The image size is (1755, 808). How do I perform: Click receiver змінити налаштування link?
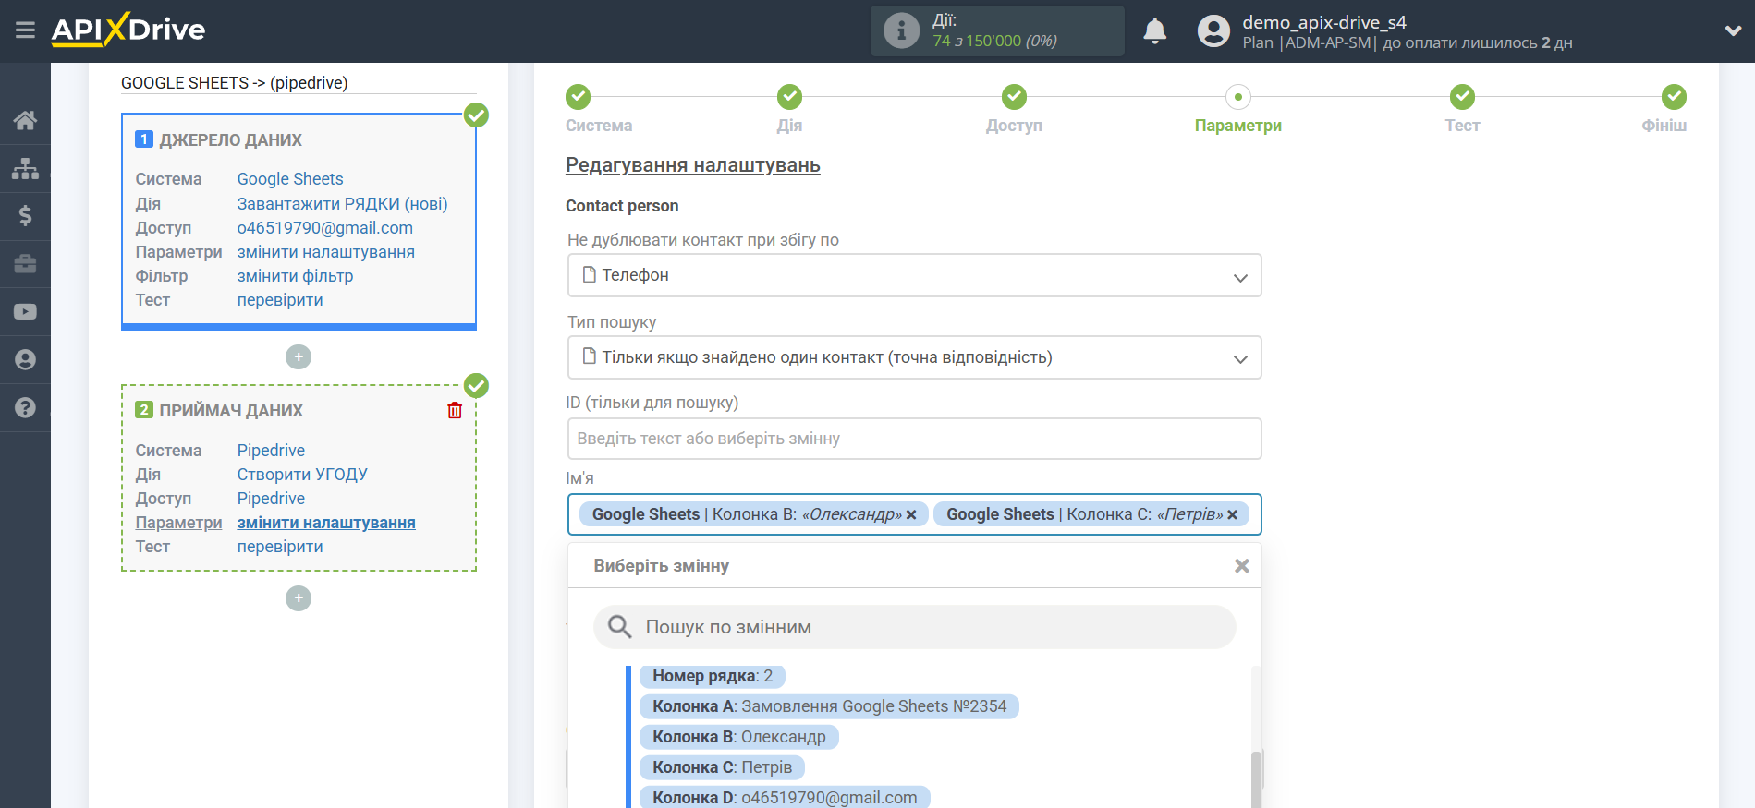coord(326,523)
